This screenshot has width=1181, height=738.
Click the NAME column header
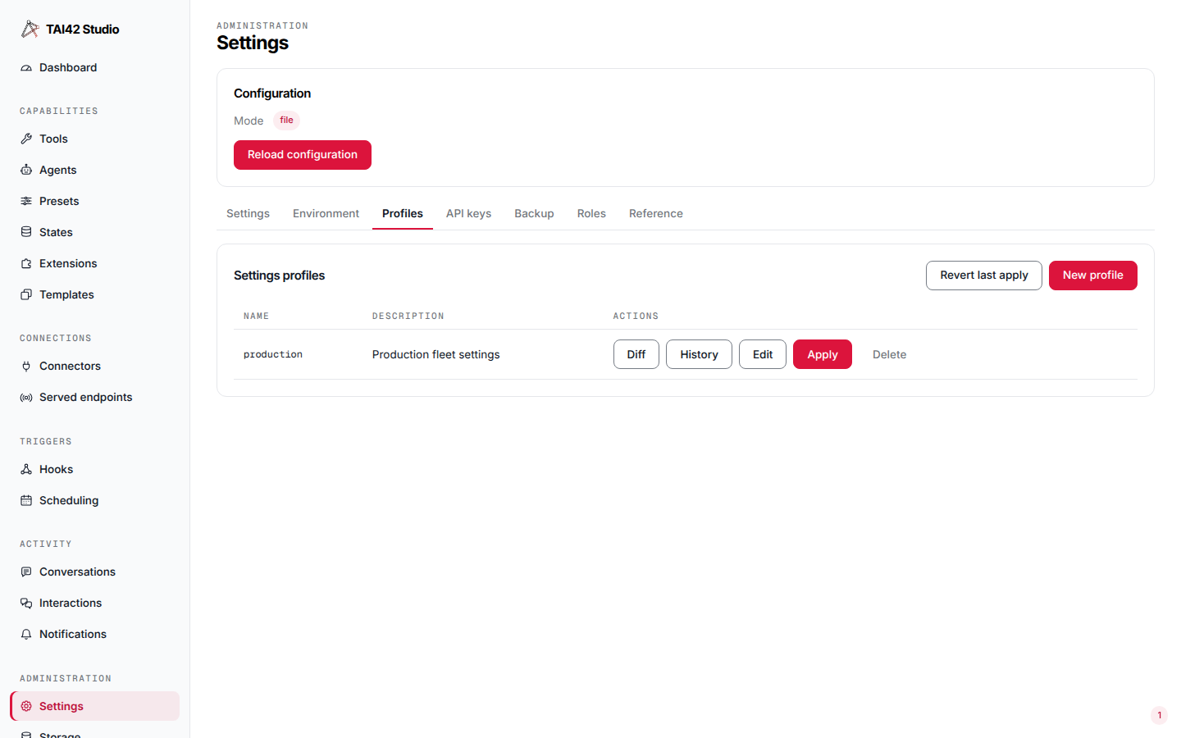[x=256, y=317]
